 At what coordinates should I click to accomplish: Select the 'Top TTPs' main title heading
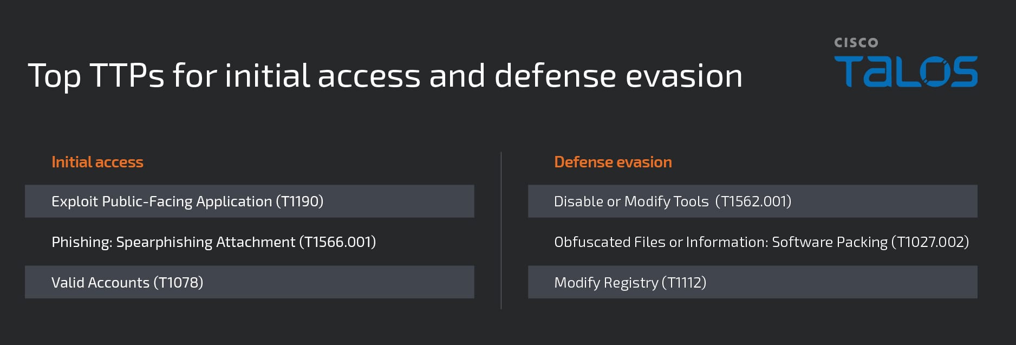(x=385, y=75)
